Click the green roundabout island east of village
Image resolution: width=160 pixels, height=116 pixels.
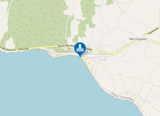click(113, 55)
